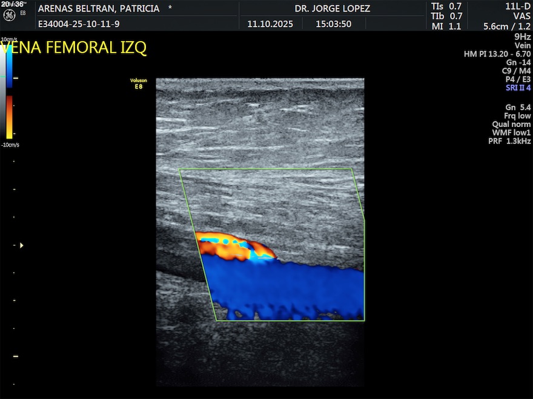Click the DR. JORGE LOPEZ header field
The width and height of the screenshot is (533, 399).
click(x=332, y=8)
